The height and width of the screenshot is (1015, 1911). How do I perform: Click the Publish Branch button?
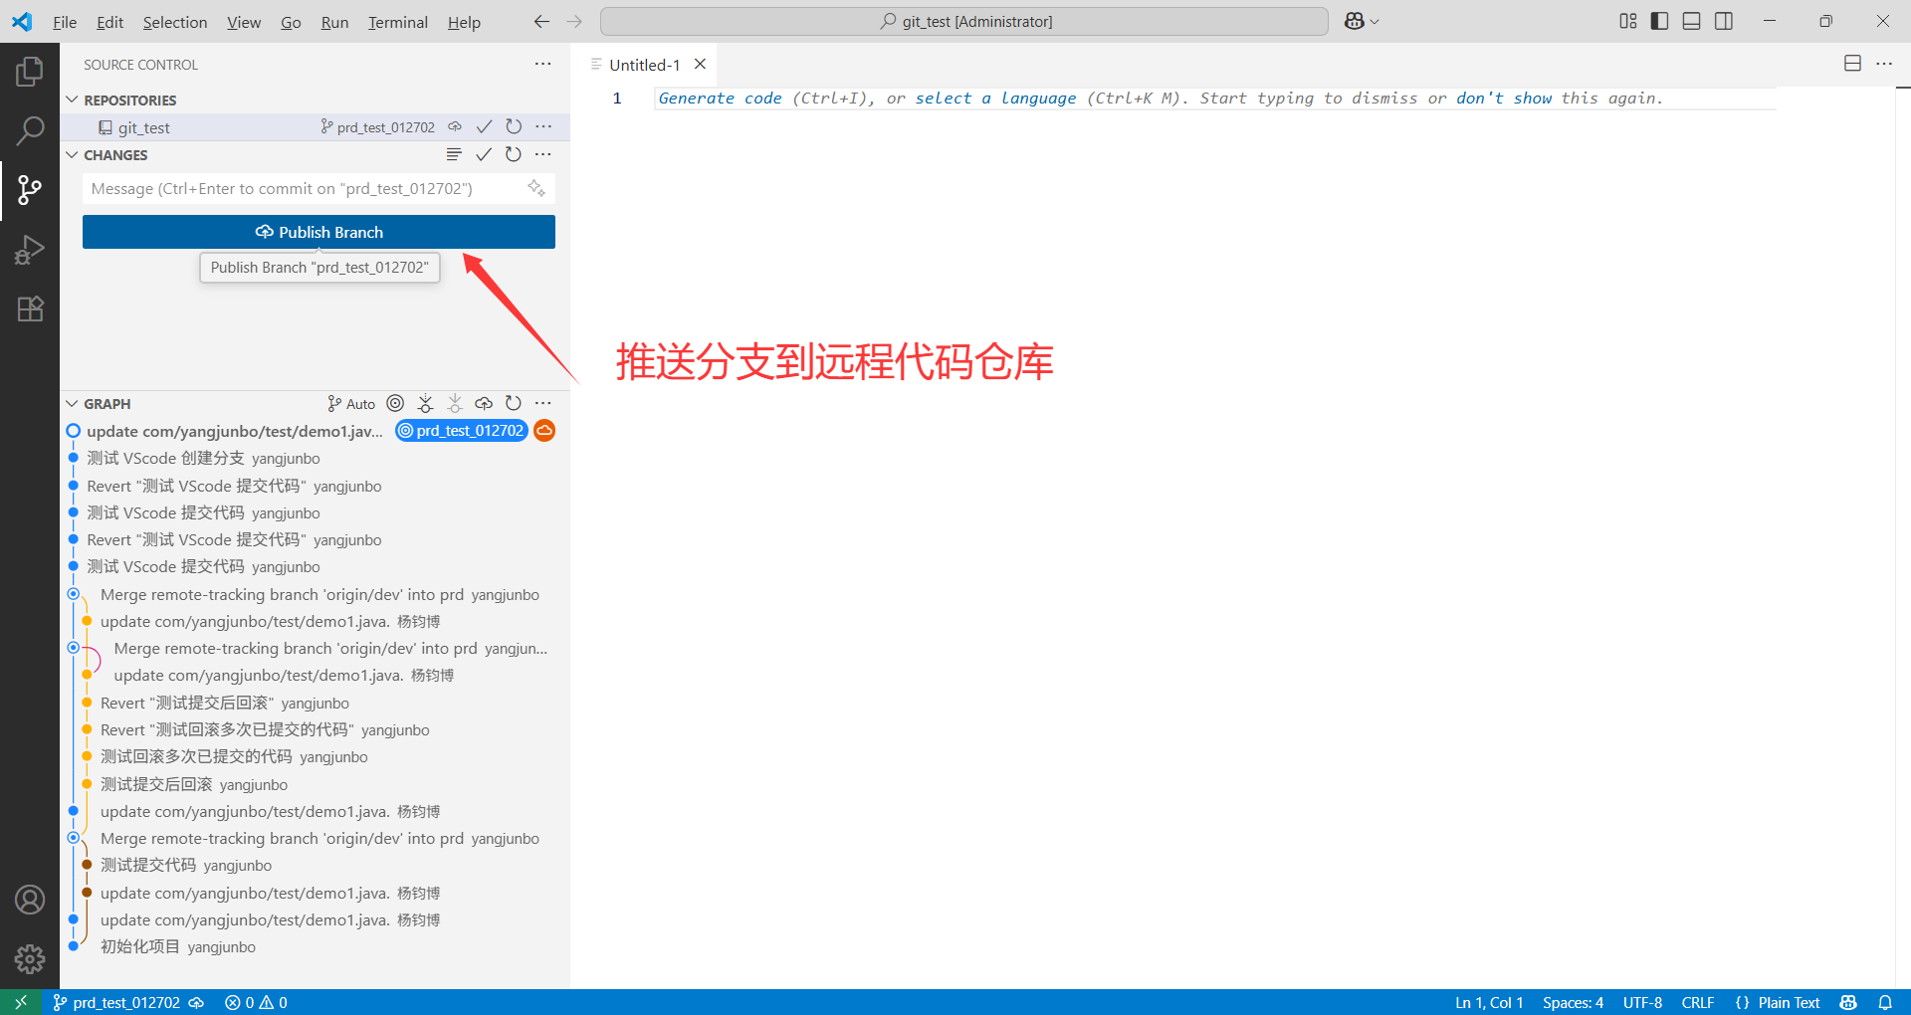[x=318, y=232]
